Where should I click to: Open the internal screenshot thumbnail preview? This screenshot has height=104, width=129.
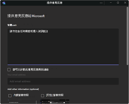22,102
